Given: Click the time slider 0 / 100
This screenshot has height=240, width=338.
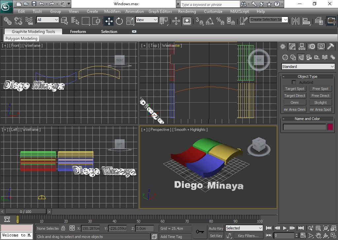Looking at the screenshot, I should (x=25, y=212).
